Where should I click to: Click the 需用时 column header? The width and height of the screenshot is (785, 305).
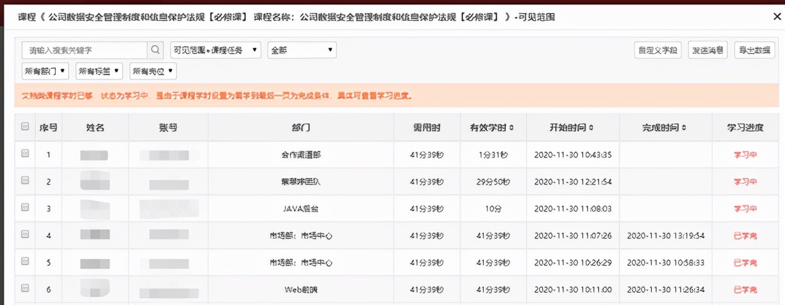pyautogui.click(x=426, y=128)
